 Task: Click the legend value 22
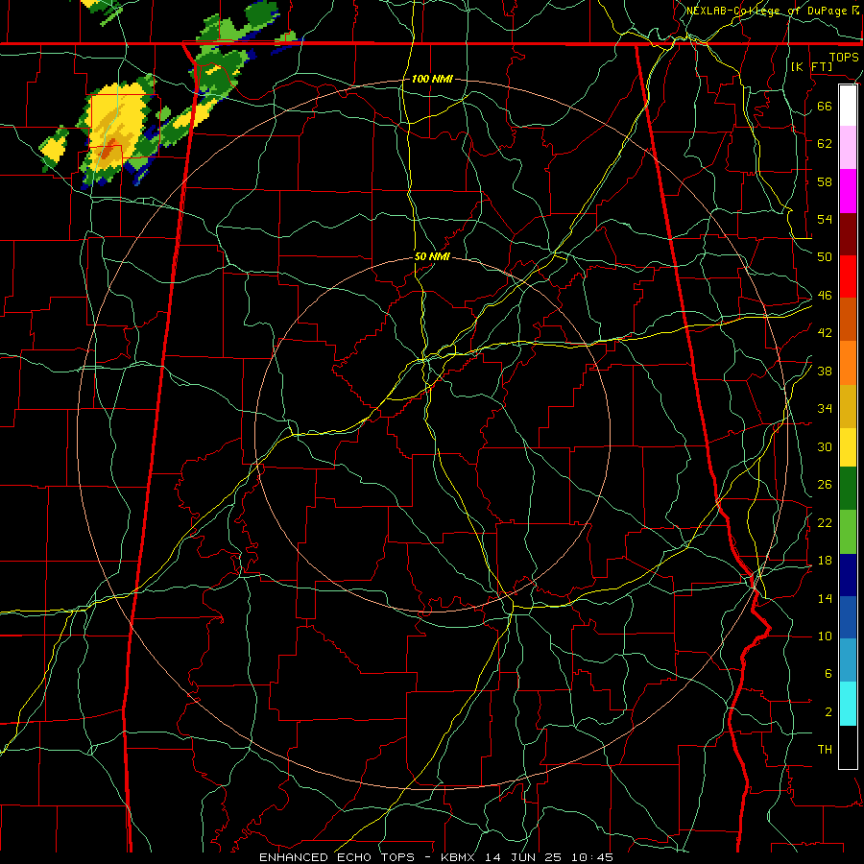825,522
